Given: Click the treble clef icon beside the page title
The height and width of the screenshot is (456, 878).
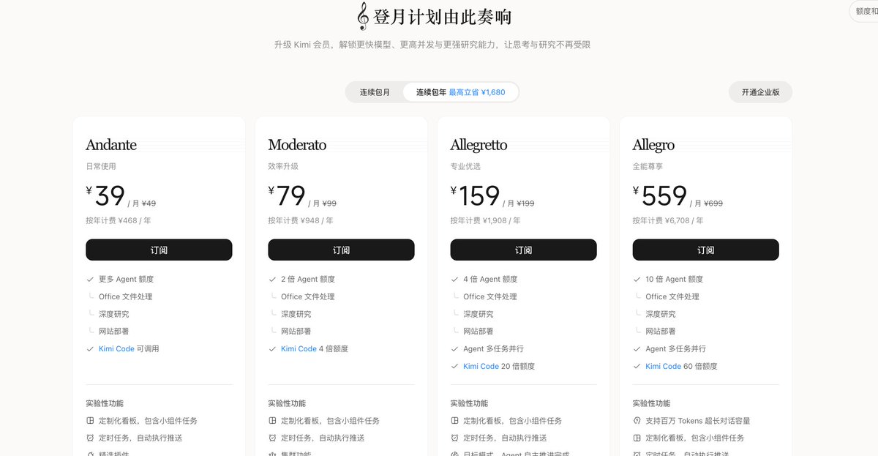Looking at the screenshot, I should click(x=362, y=16).
